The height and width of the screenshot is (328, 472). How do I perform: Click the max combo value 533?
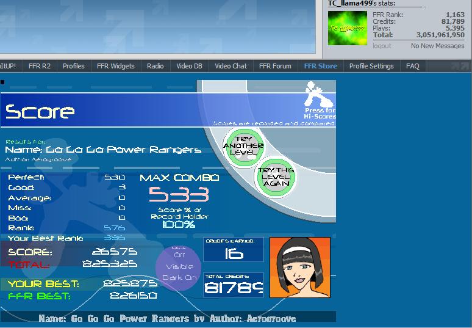pos(179,194)
